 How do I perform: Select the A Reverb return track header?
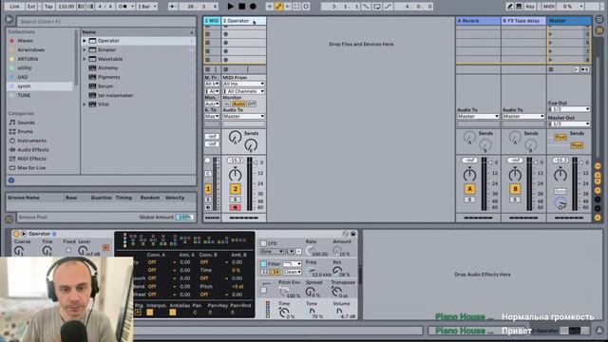coord(478,21)
